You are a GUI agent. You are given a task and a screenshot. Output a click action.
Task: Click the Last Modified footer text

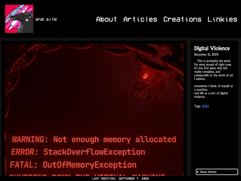(120, 178)
